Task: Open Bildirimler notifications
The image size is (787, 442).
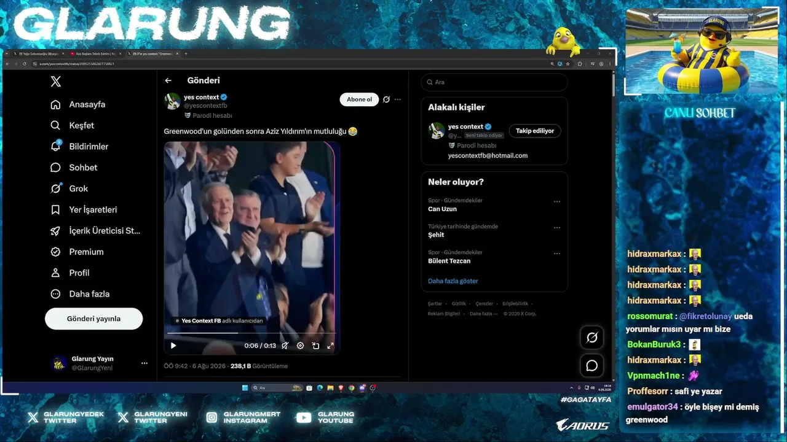Action: [x=79, y=146]
